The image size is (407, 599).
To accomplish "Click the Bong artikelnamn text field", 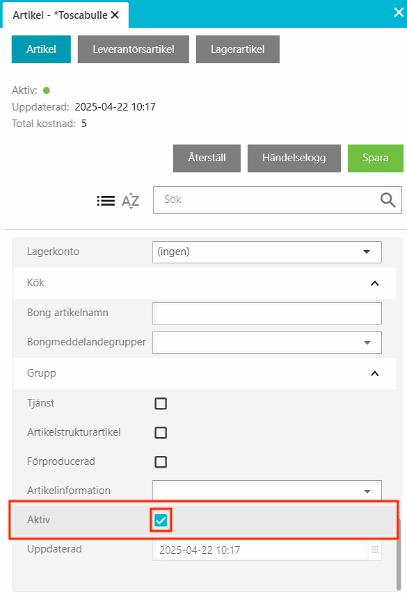I will coord(267,313).
